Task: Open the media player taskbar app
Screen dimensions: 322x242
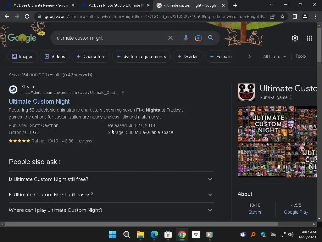Action: click(209, 234)
